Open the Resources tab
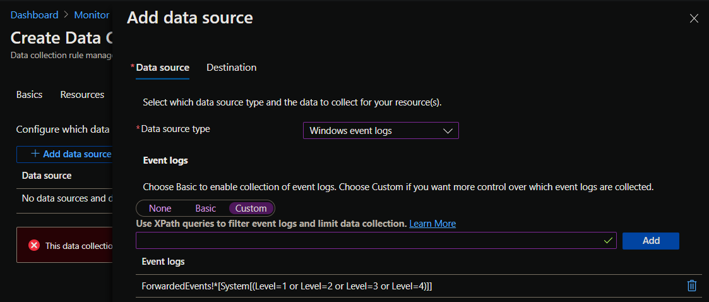 (x=82, y=95)
